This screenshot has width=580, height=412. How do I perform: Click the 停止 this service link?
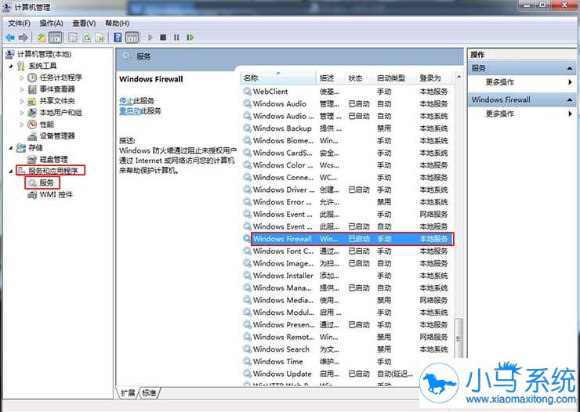[125, 101]
